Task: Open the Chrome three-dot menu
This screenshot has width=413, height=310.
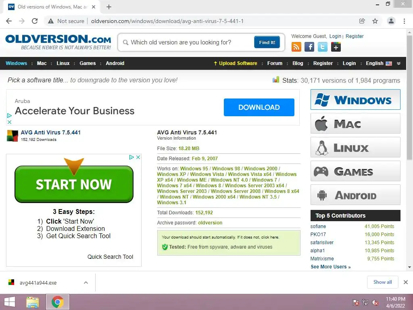Action: click(404, 21)
